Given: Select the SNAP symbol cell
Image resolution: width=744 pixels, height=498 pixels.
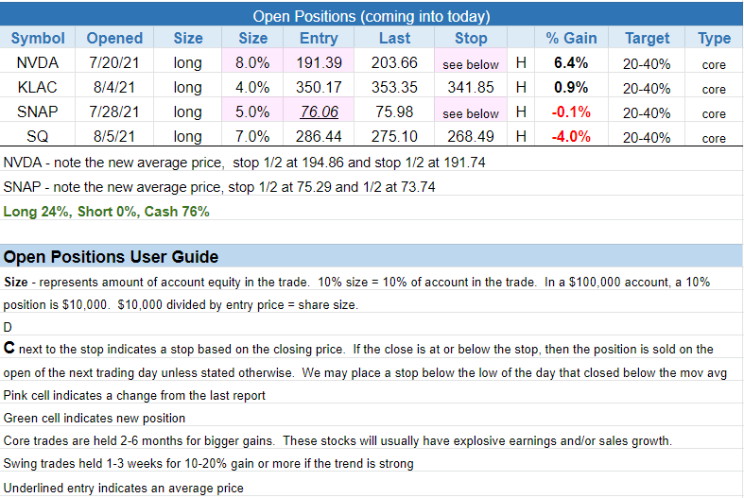Looking at the screenshot, I should [x=38, y=112].
